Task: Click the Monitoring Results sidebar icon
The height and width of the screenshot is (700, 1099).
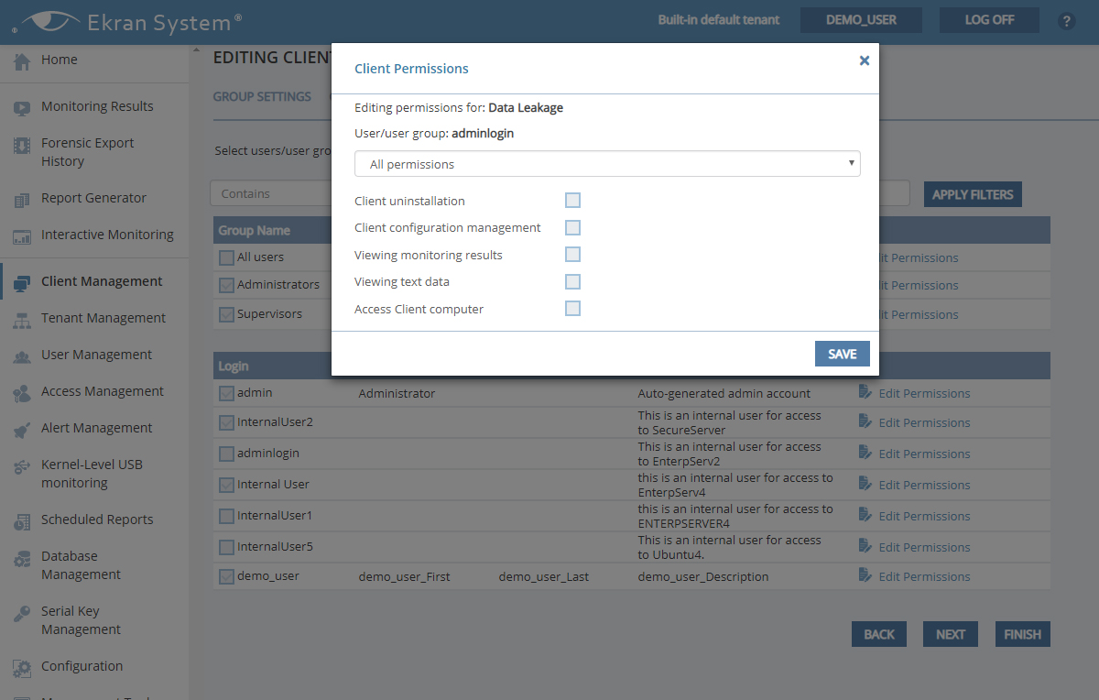Action: [x=22, y=108]
